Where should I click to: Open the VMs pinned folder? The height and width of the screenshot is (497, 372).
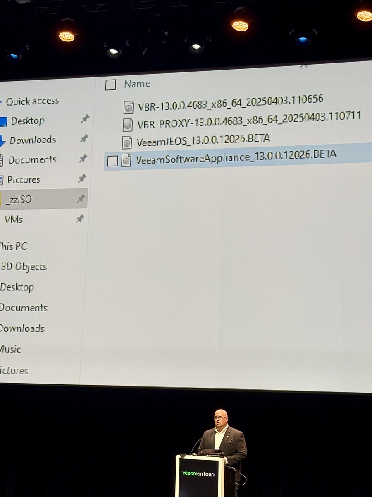tap(13, 220)
